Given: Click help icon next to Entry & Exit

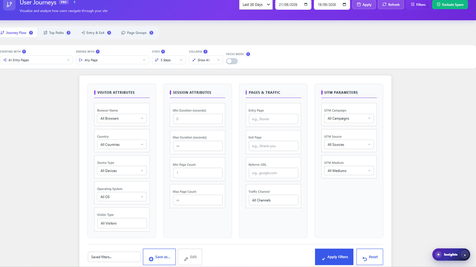Looking at the screenshot, I should tap(109, 33).
